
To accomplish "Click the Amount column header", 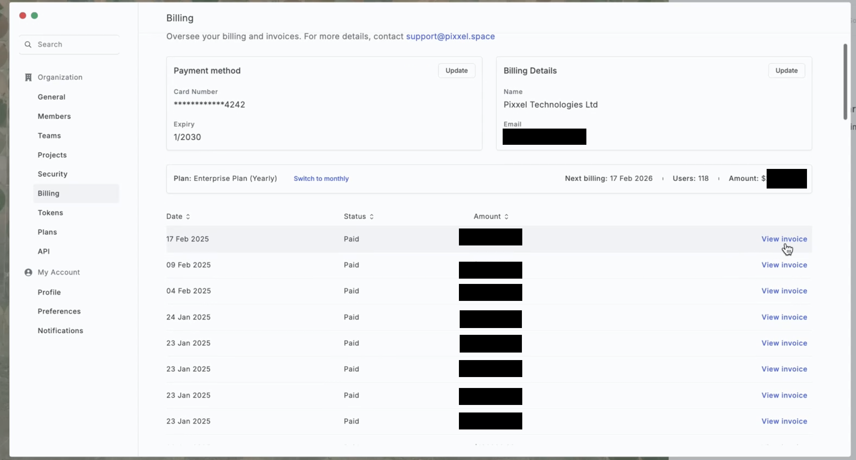I will [487, 216].
